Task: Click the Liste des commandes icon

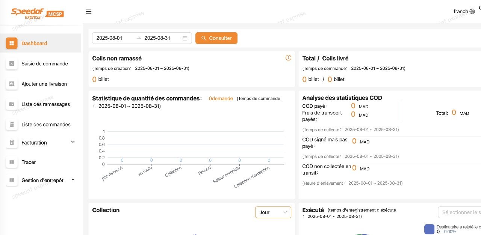Action: click(x=12, y=124)
